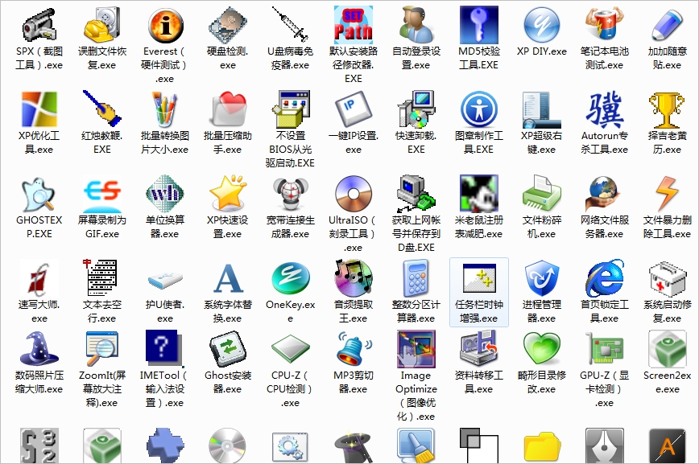This screenshot has height=464, width=699.
Task: Select the 宽带连接生成器 icon
Action: point(290,193)
